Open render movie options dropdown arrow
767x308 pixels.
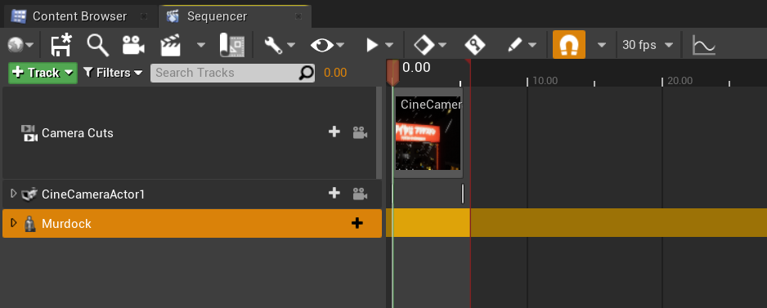click(x=201, y=45)
